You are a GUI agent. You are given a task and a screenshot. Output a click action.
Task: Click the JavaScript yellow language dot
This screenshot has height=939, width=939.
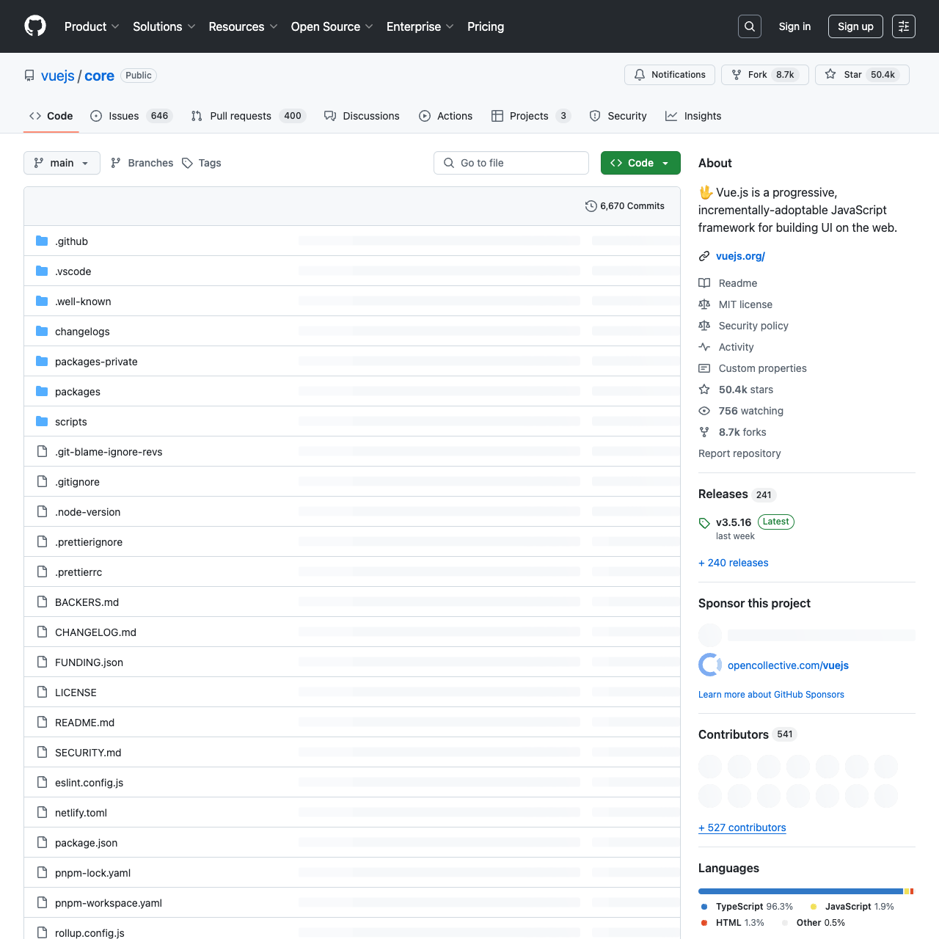[x=814, y=907]
